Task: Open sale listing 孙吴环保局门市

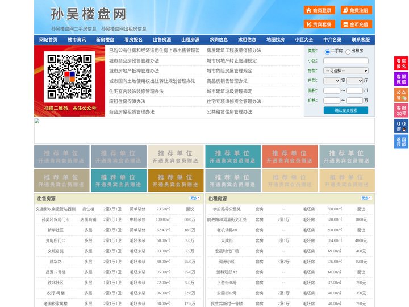Action: 56,219
